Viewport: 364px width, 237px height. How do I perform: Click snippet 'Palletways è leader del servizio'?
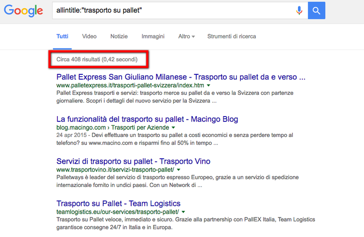tap(177, 181)
